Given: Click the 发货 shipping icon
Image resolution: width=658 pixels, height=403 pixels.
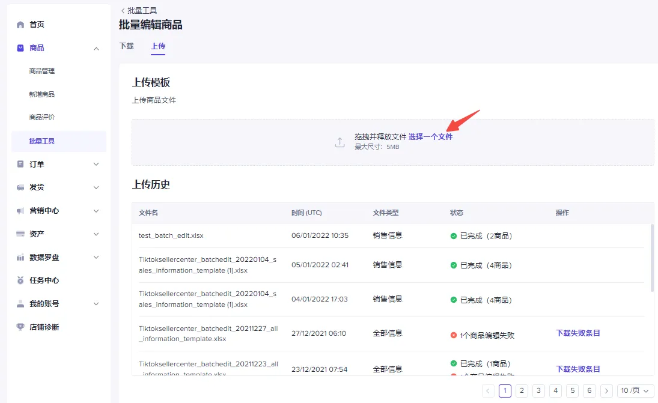Looking at the screenshot, I should pyautogui.click(x=19, y=187).
